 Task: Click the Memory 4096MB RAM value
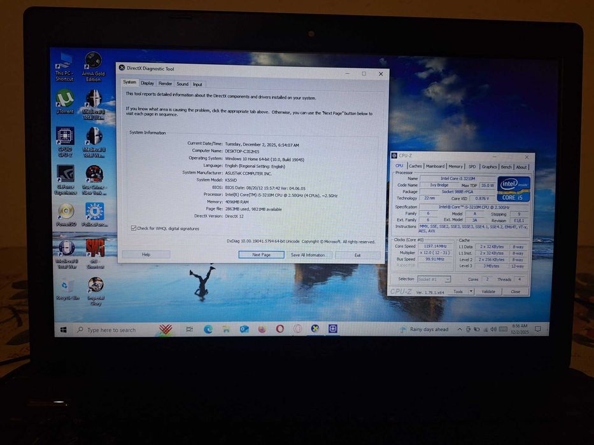tap(237, 202)
